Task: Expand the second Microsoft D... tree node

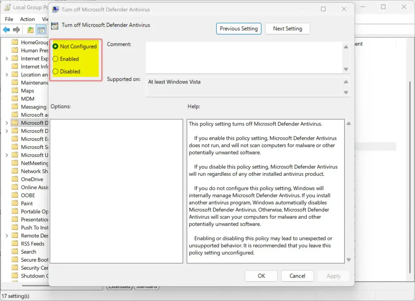Action: click(x=6, y=131)
